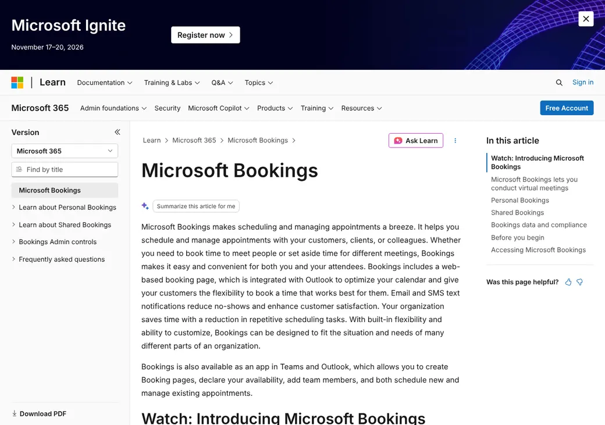This screenshot has width=605, height=425.
Task: Open the Q&A dropdown menu
Action: tap(222, 83)
